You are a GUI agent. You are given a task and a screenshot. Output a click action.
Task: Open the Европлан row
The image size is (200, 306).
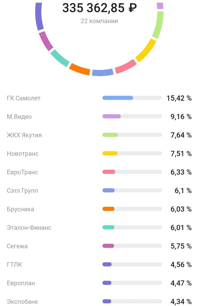tap(21, 283)
